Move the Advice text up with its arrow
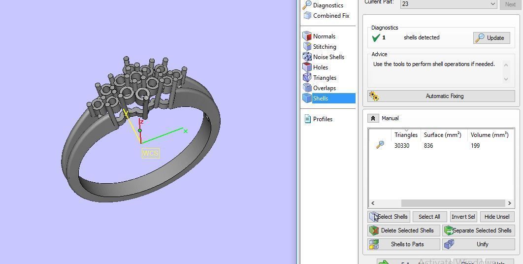 [x=506, y=65]
